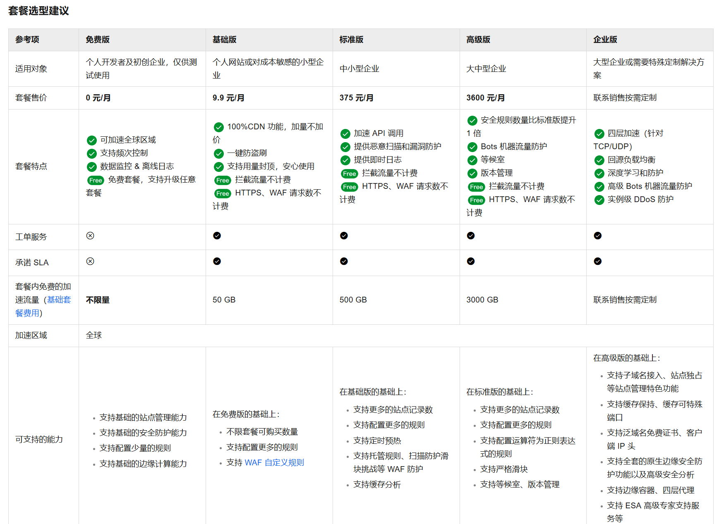Click 企业版 black checkmark in 承诺 SLA row
This screenshot has height=524, width=719.
pos(597,261)
